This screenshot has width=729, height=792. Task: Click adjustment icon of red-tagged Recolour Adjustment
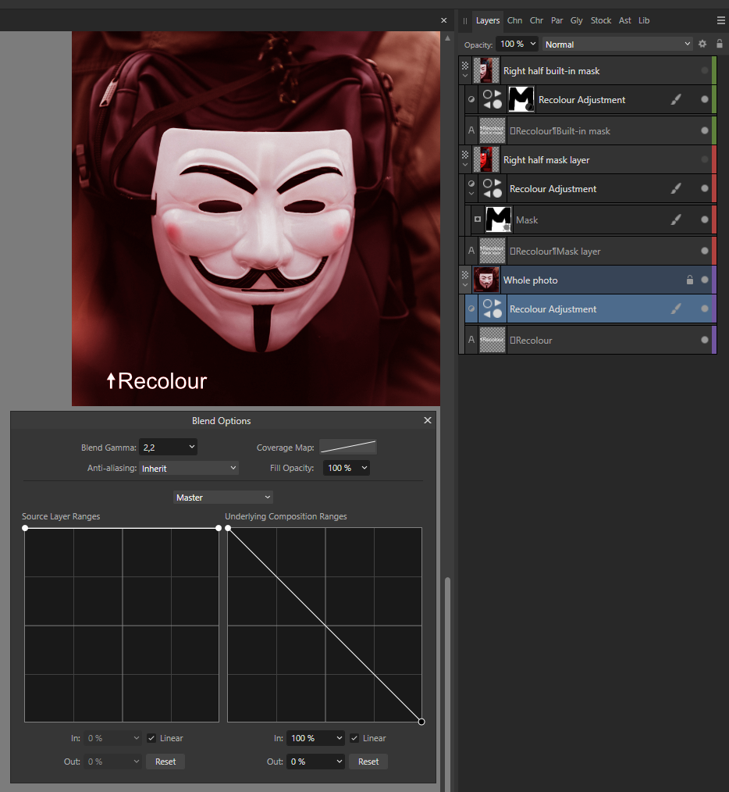(493, 188)
